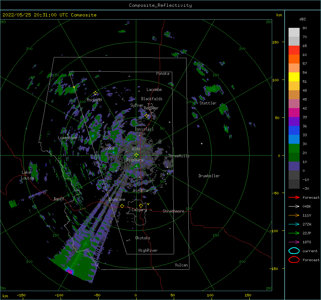Screen dimensions: 321x300
Task: Click the Banff town label
Action: (x=59, y=199)
